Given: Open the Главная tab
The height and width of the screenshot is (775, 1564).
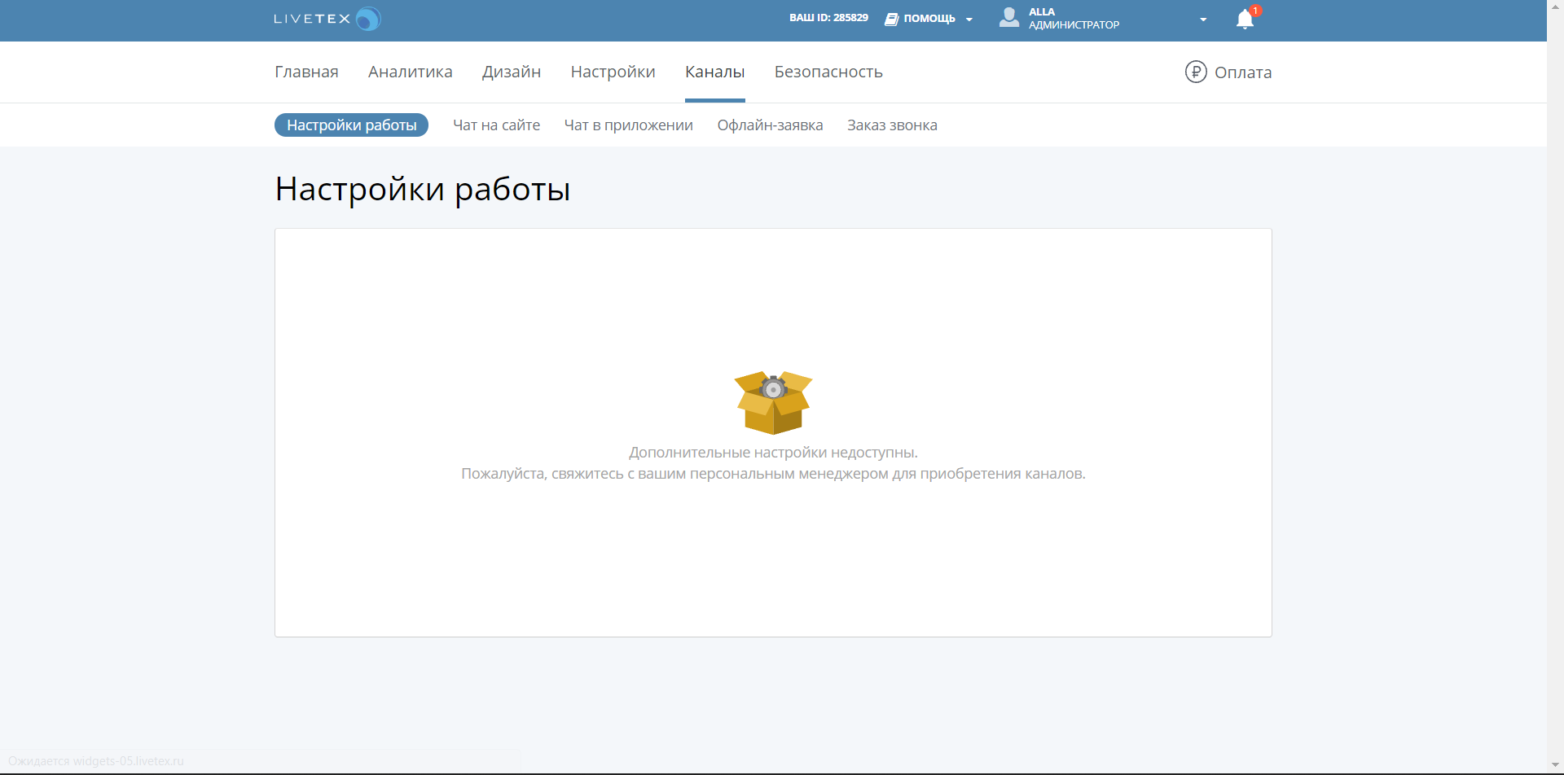Looking at the screenshot, I should [x=306, y=72].
